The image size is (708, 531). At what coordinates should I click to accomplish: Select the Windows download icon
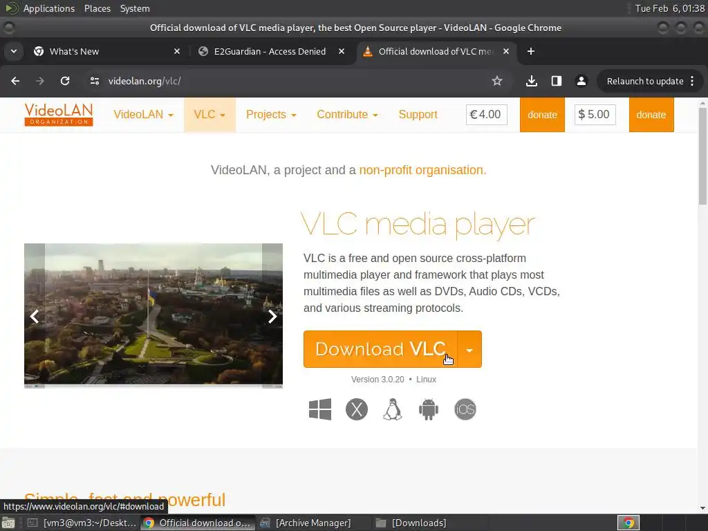coord(319,409)
